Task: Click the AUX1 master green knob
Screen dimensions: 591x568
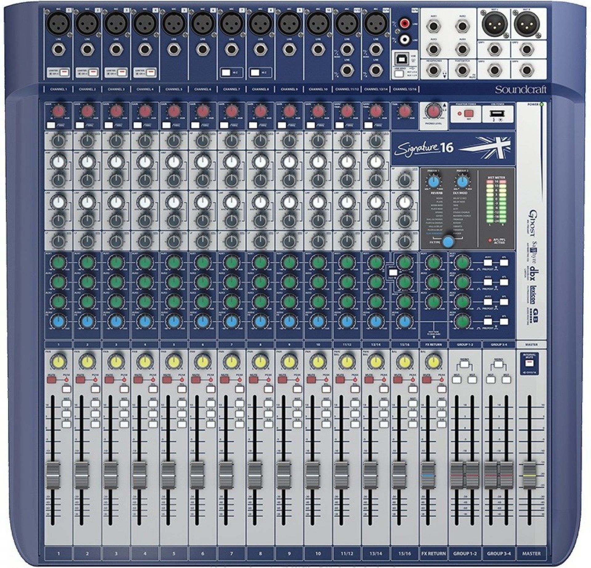Action: [462, 263]
